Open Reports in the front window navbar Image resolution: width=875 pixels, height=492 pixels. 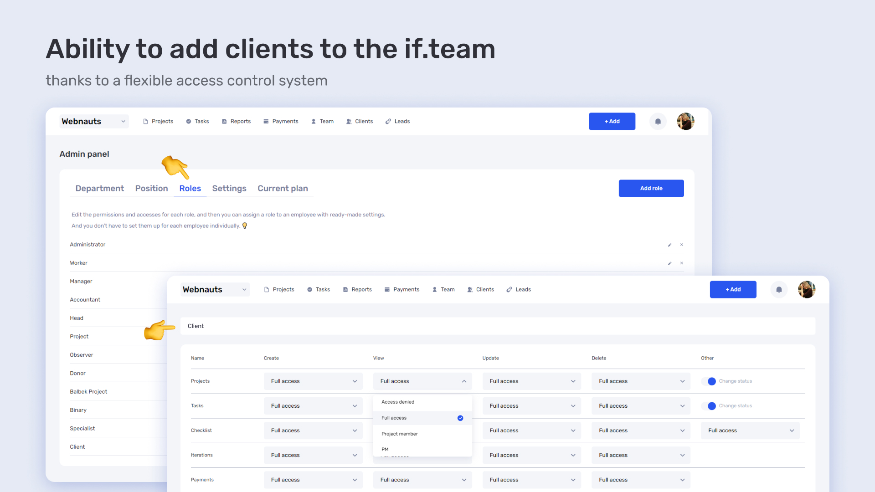[357, 289]
